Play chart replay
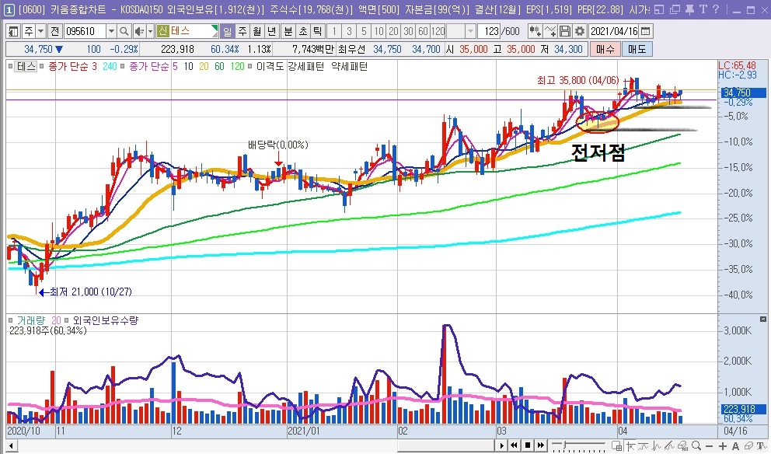The width and height of the screenshot is (771, 454). click(501, 445)
